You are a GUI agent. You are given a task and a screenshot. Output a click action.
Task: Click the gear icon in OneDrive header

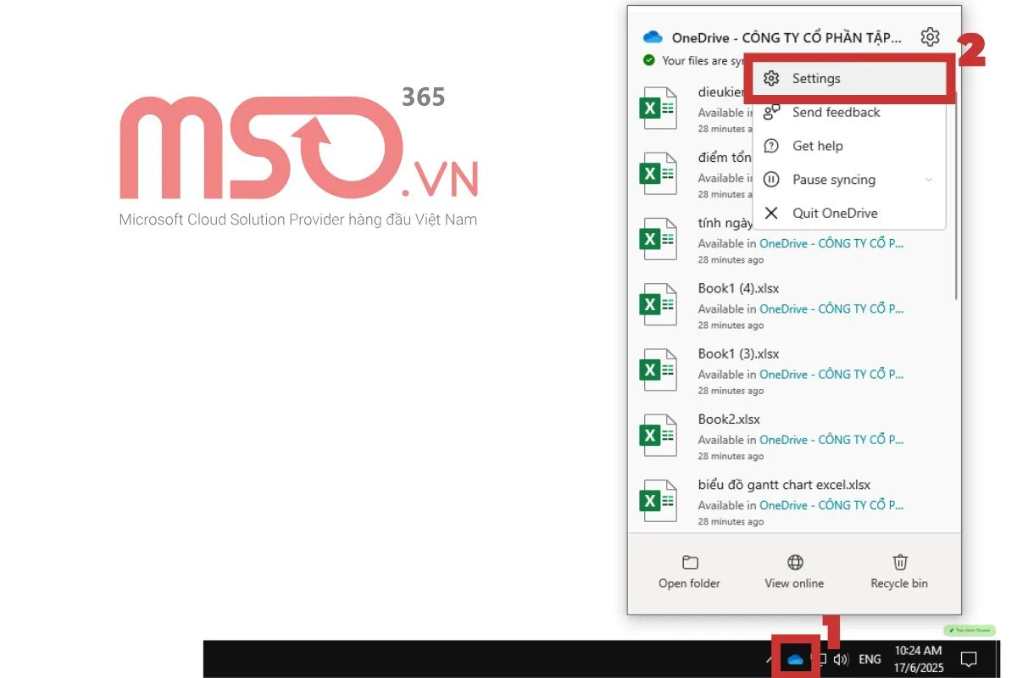[x=930, y=37]
